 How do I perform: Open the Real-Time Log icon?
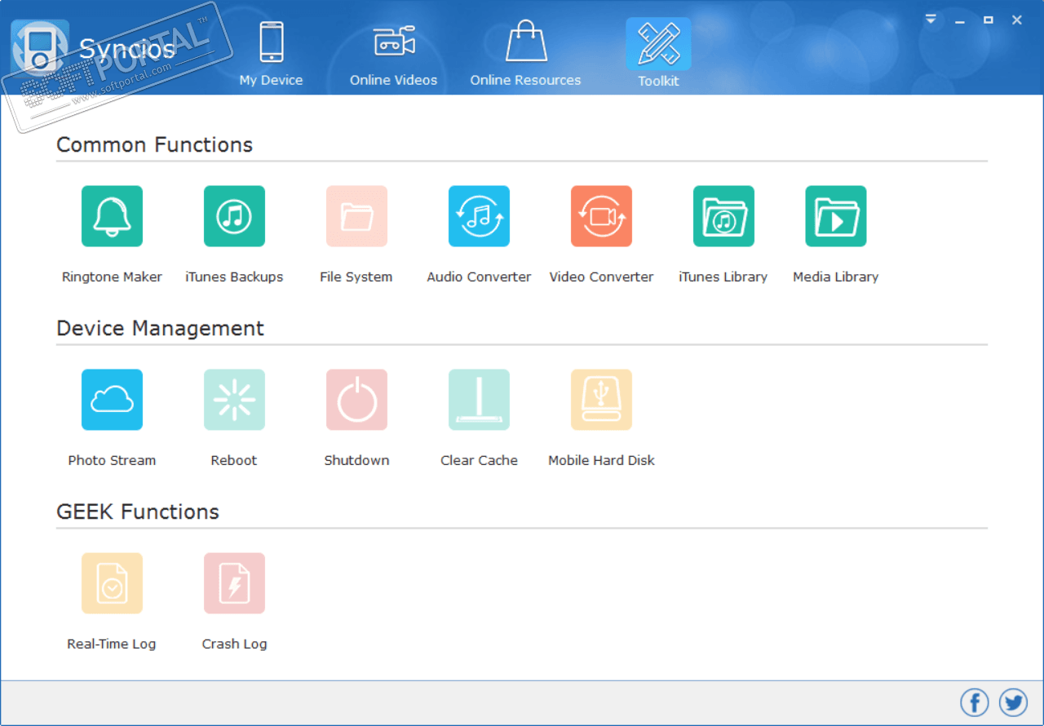coord(112,583)
